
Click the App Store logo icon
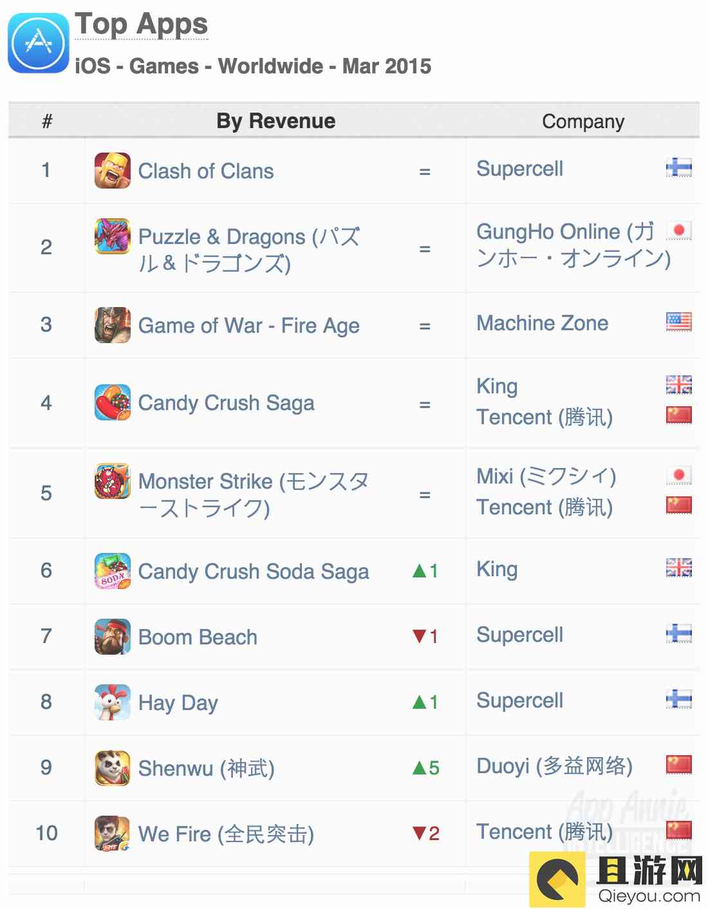tap(39, 43)
